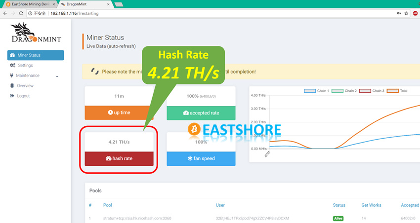This screenshot has height=223, width=420.
Task: Click the EastShore tab favicon
Action: click(8, 4)
